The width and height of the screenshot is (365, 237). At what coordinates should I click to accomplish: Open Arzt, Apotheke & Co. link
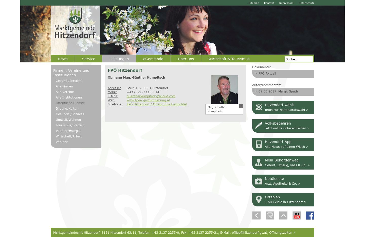click(282, 184)
